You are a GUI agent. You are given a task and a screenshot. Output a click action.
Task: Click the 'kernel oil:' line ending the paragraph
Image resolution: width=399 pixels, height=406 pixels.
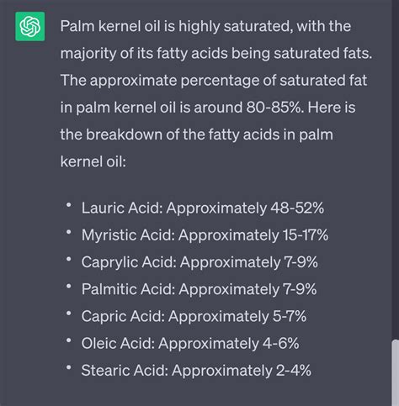[93, 161]
